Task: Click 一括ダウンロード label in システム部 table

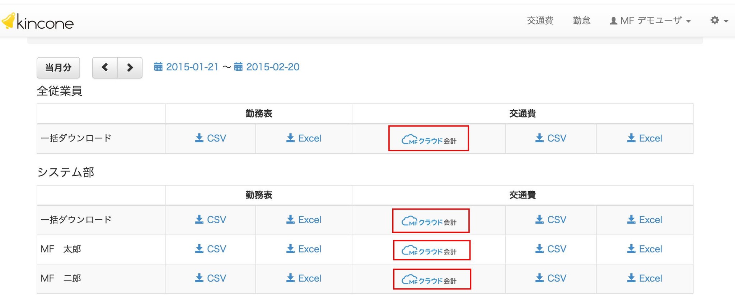Action: point(76,220)
